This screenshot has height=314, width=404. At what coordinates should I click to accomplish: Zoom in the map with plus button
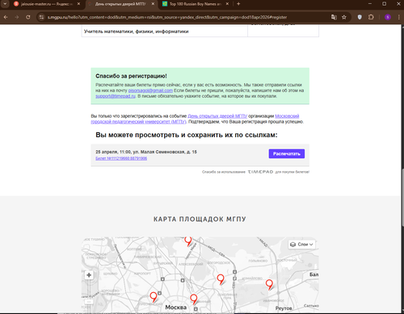tap(89, 275)
